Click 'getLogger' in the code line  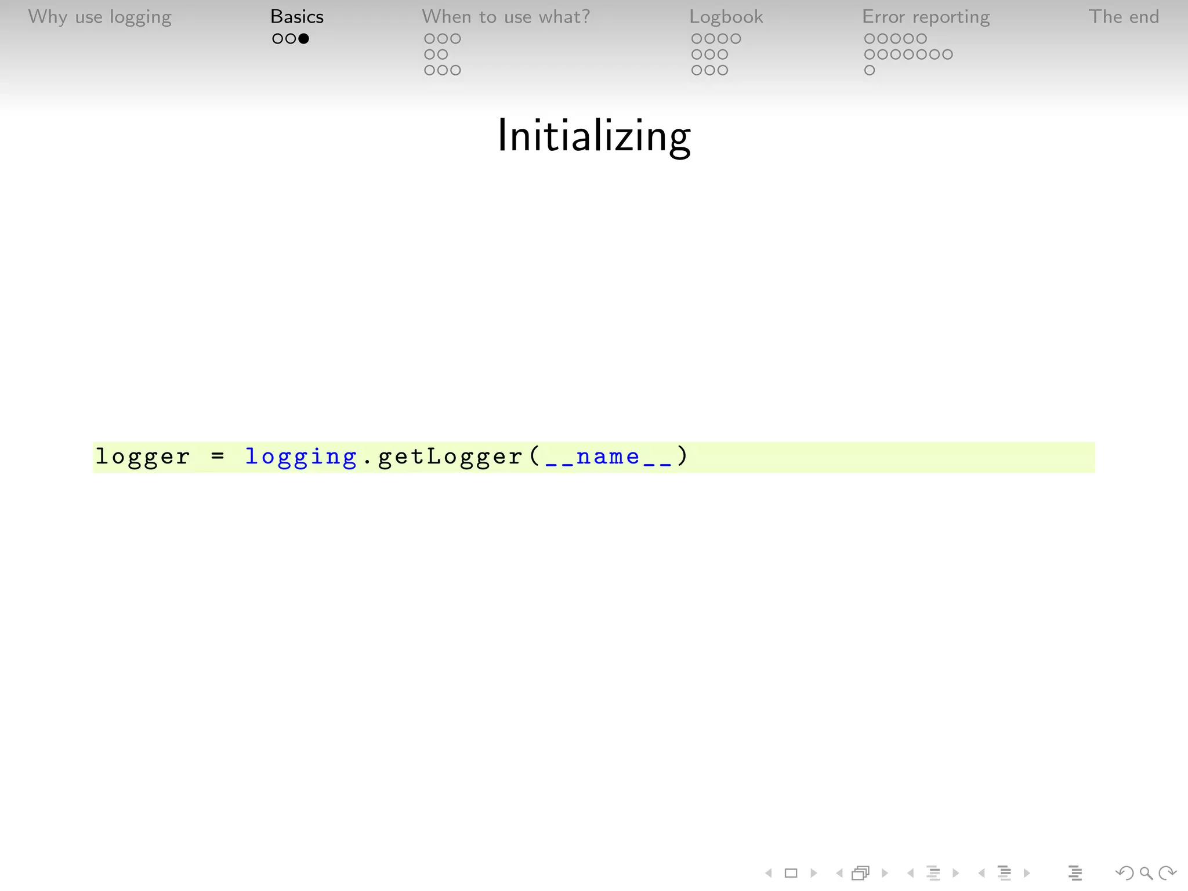coord(451,458)
